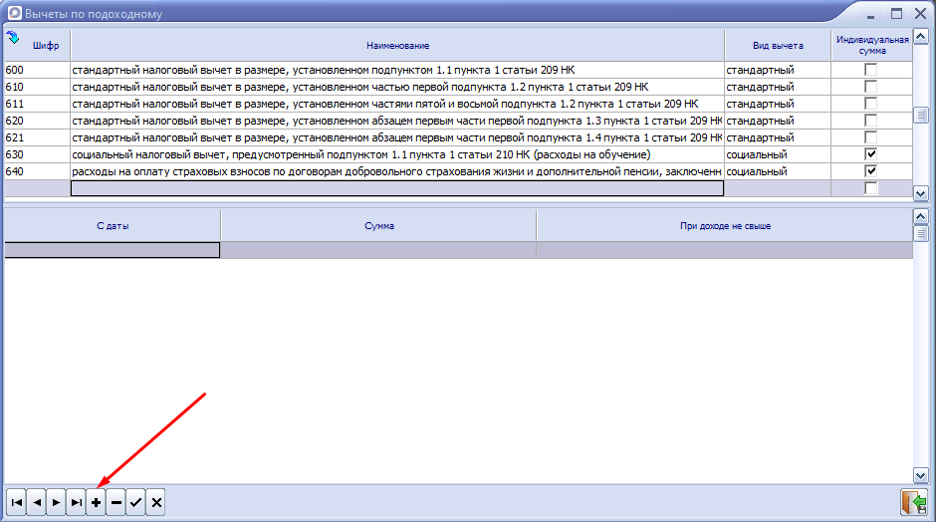The height and width of the screenshot is (522, 936).
Task: Click the 'Наименование' column header
Action: click(396, 46)
